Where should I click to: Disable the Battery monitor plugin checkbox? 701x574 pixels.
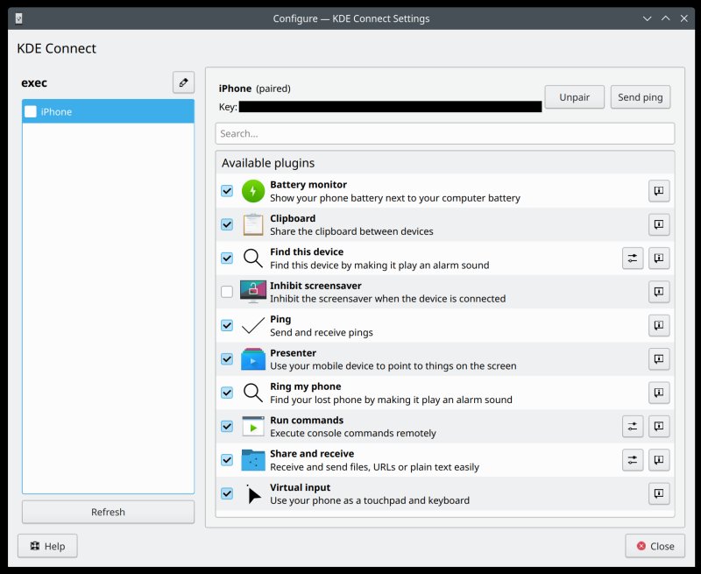pos(227,191)
